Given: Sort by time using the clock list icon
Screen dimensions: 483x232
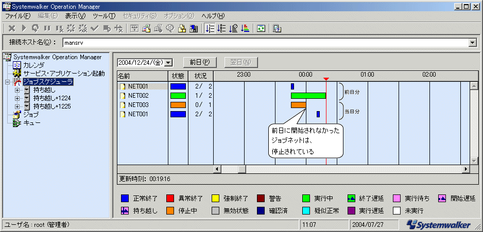Looking at the screenshot, I should click(x=233, y=29).
